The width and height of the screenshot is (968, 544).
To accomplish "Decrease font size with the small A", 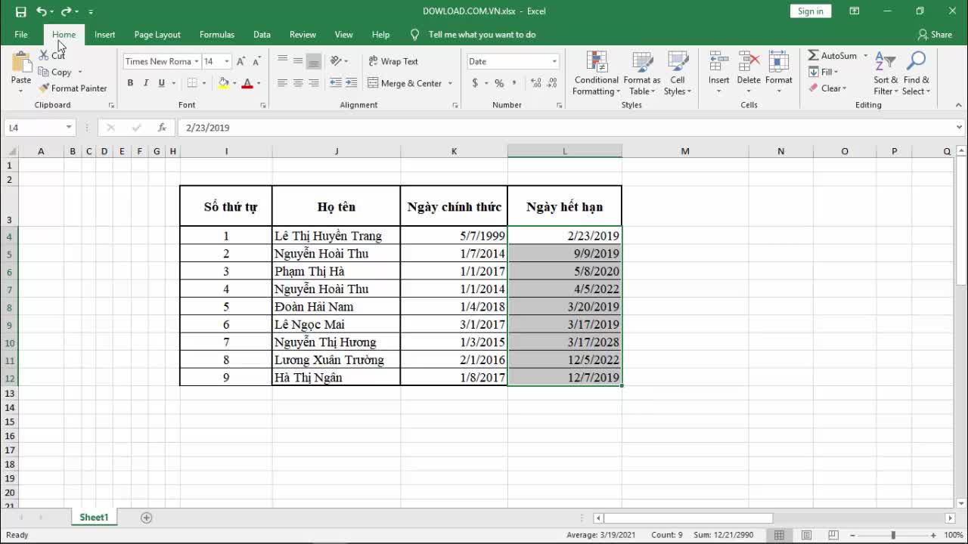I will pos(257,61).
